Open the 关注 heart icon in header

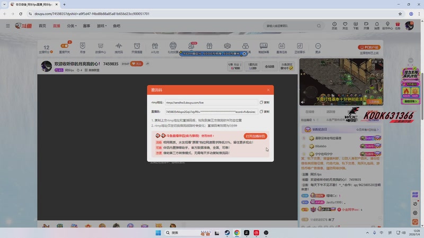click(345, 25)
